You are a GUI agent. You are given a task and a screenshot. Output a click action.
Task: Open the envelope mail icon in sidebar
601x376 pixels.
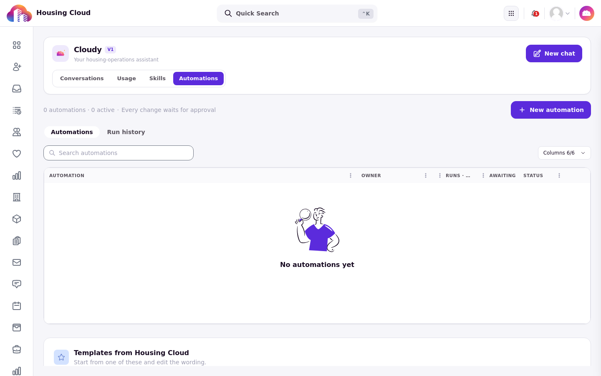pos(17,262)
